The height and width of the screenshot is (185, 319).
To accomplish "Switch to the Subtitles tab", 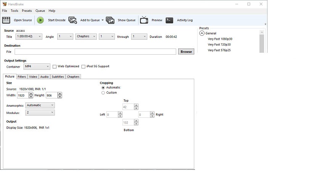I will coord(58,76).
